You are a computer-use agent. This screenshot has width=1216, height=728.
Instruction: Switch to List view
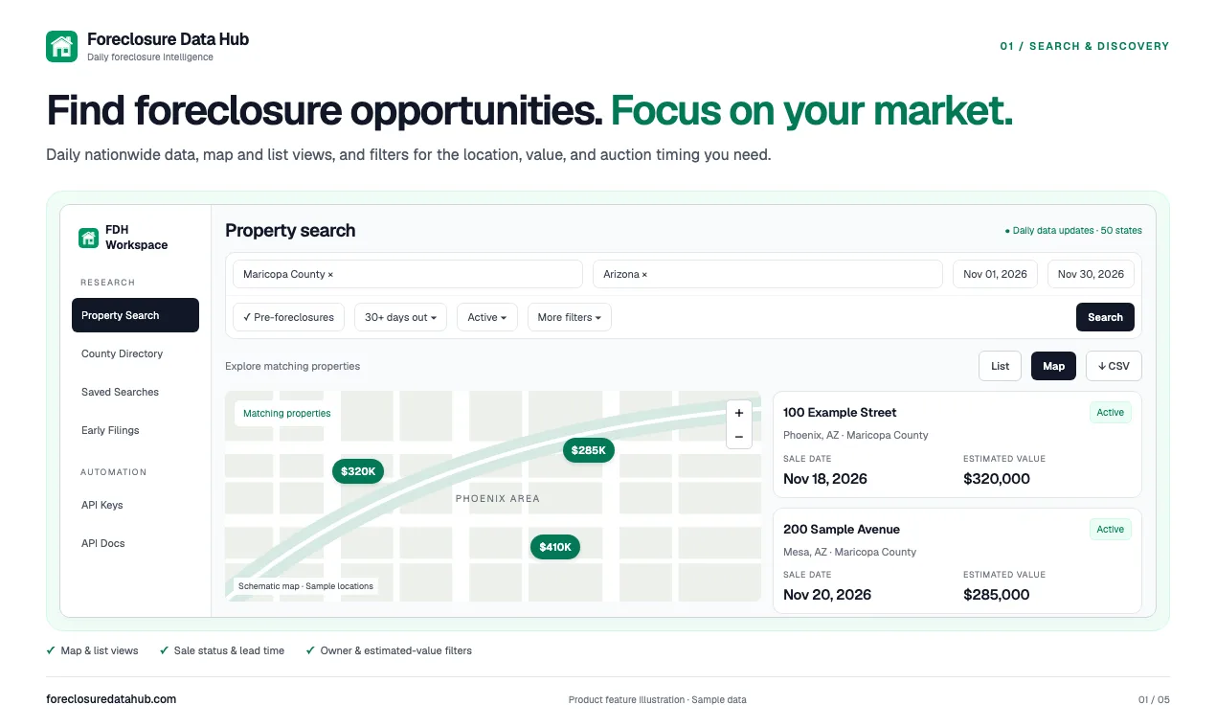(x=1000, y=366)
